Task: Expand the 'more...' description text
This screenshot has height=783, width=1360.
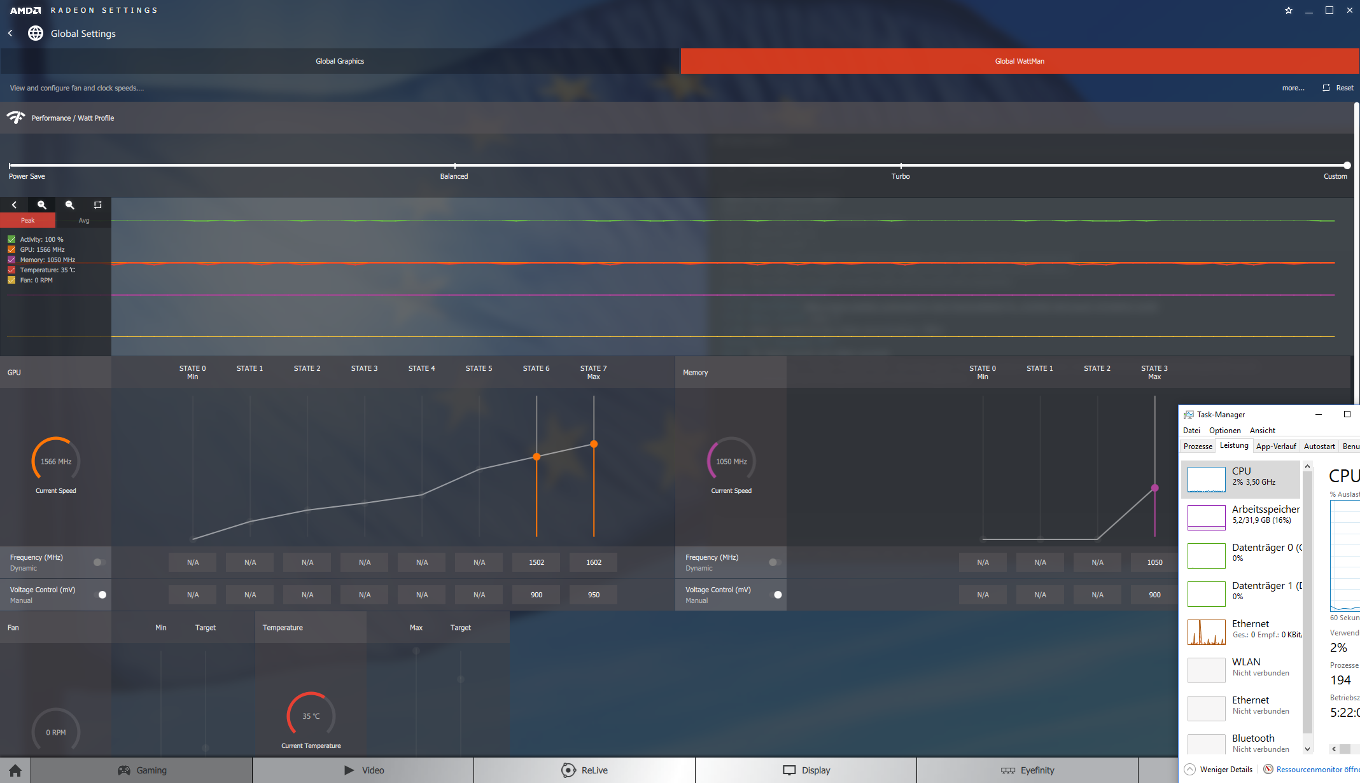Action: click(x=1293, y=88)
